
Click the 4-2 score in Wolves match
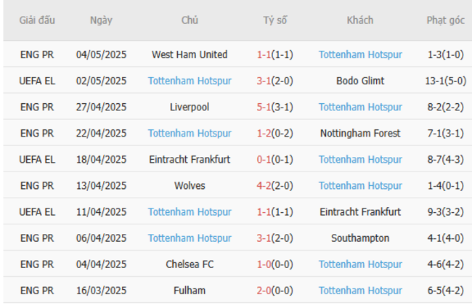[x=264, y=185]
